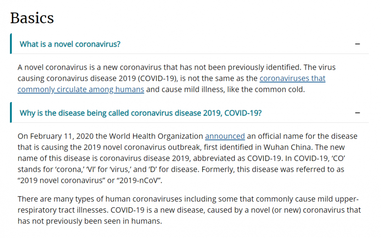Viewport: 381px width, 238px height.
Task: Open "coronaviruses that commonly circulate among humans" link
Action: (x=80, y=90)
